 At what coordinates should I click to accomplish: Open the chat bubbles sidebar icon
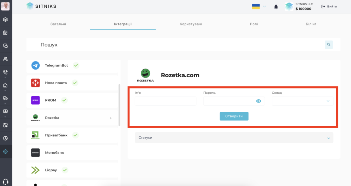(x=5, y=46)
